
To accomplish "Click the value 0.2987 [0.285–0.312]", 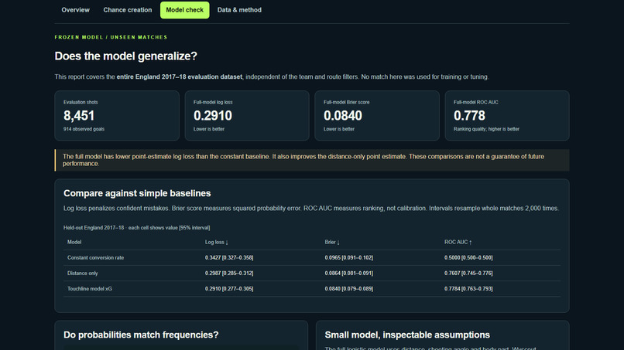I will pyautogui.click(x=229, y=273).
